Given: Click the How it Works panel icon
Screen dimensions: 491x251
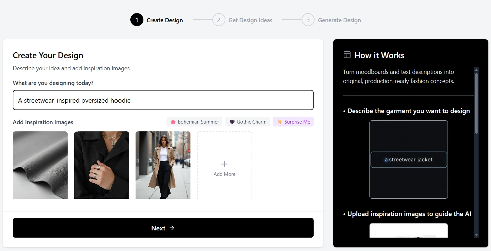Looking at the screenshot, I should [x=347, y=55].
